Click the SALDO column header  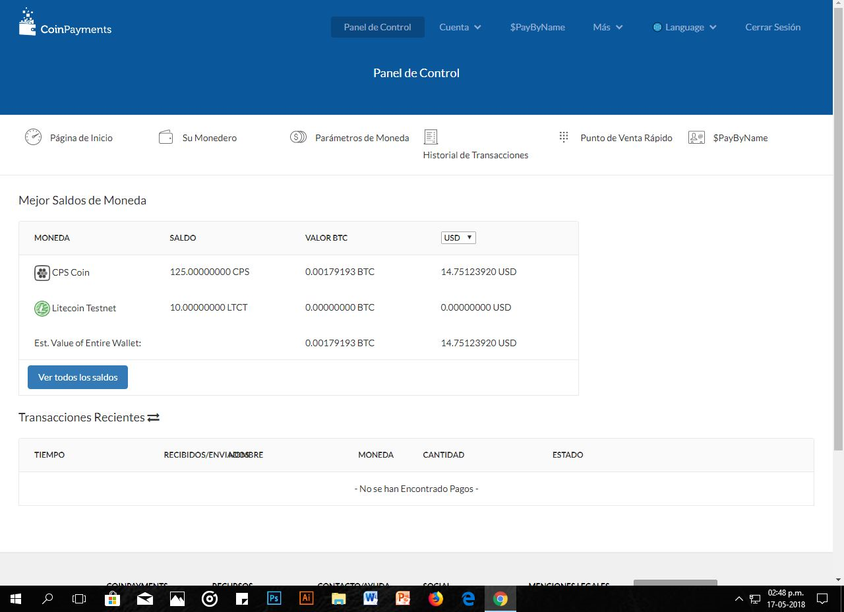click(183, 237)
